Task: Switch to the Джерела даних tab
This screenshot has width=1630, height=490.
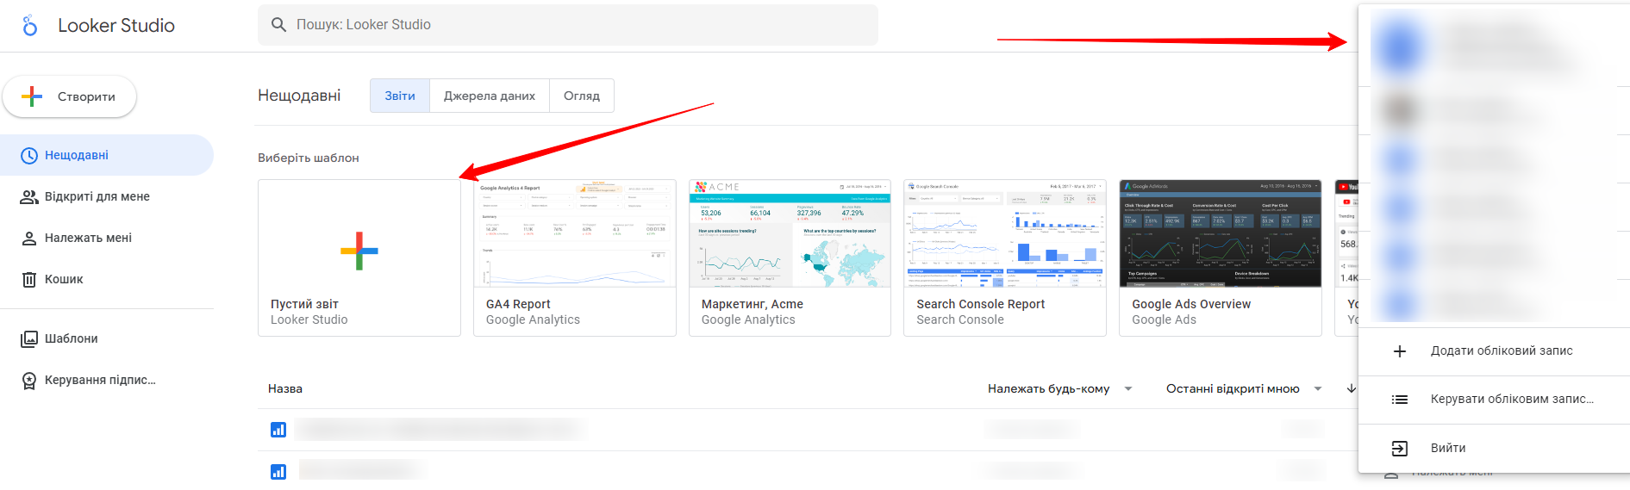Action: point(490,96)
